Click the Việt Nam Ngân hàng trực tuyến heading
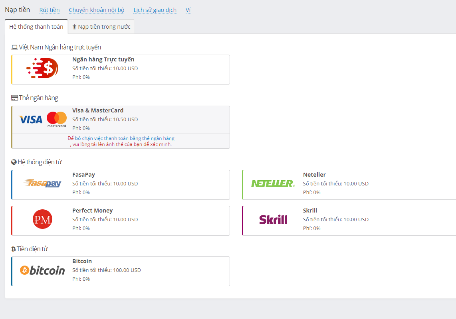This screenshot has height=319, width=456. click(60, 47)
